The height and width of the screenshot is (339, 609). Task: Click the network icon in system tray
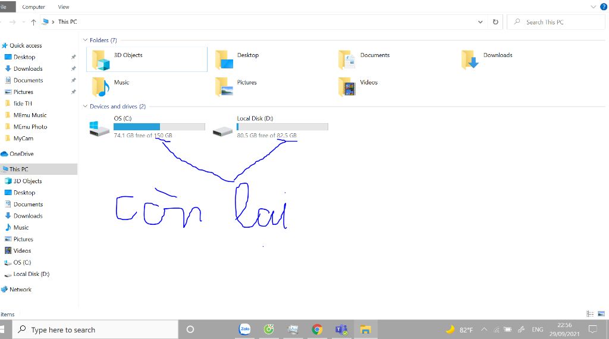coord(497,329)
